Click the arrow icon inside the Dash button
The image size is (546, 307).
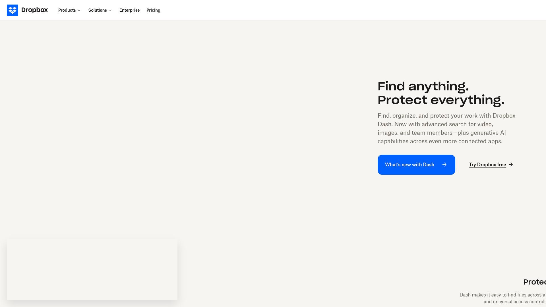(444, 165)
